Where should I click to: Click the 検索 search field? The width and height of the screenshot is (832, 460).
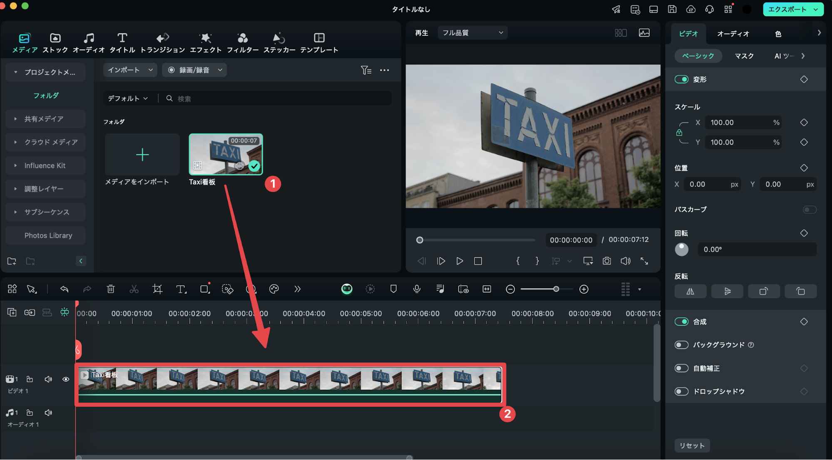(x=276, y=98)
